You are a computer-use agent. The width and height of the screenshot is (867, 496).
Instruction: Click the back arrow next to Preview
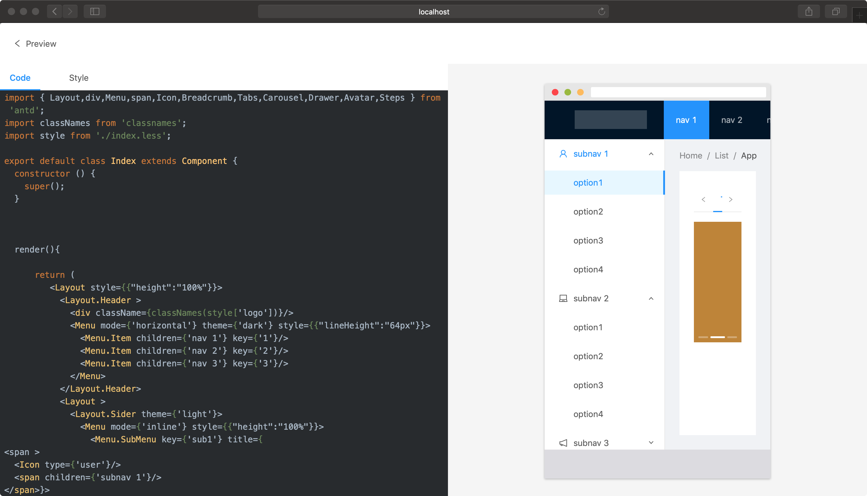pos(17,44)
